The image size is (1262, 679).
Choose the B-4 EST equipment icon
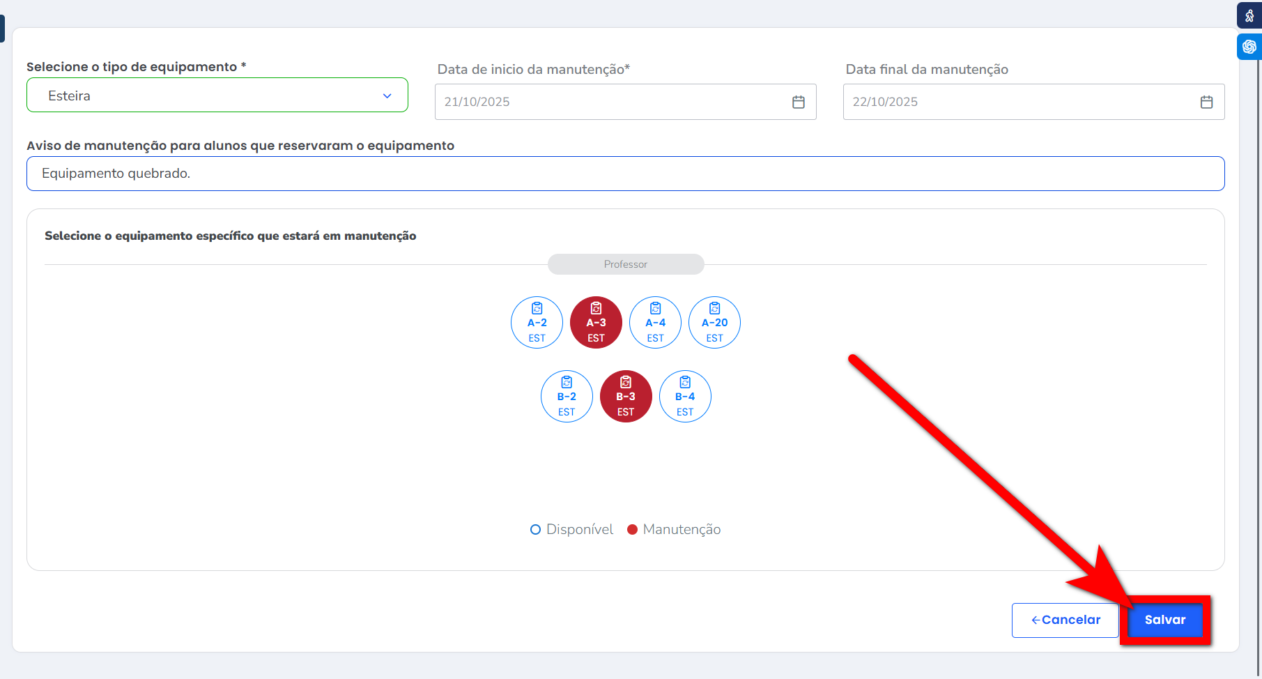pos(685,397)
